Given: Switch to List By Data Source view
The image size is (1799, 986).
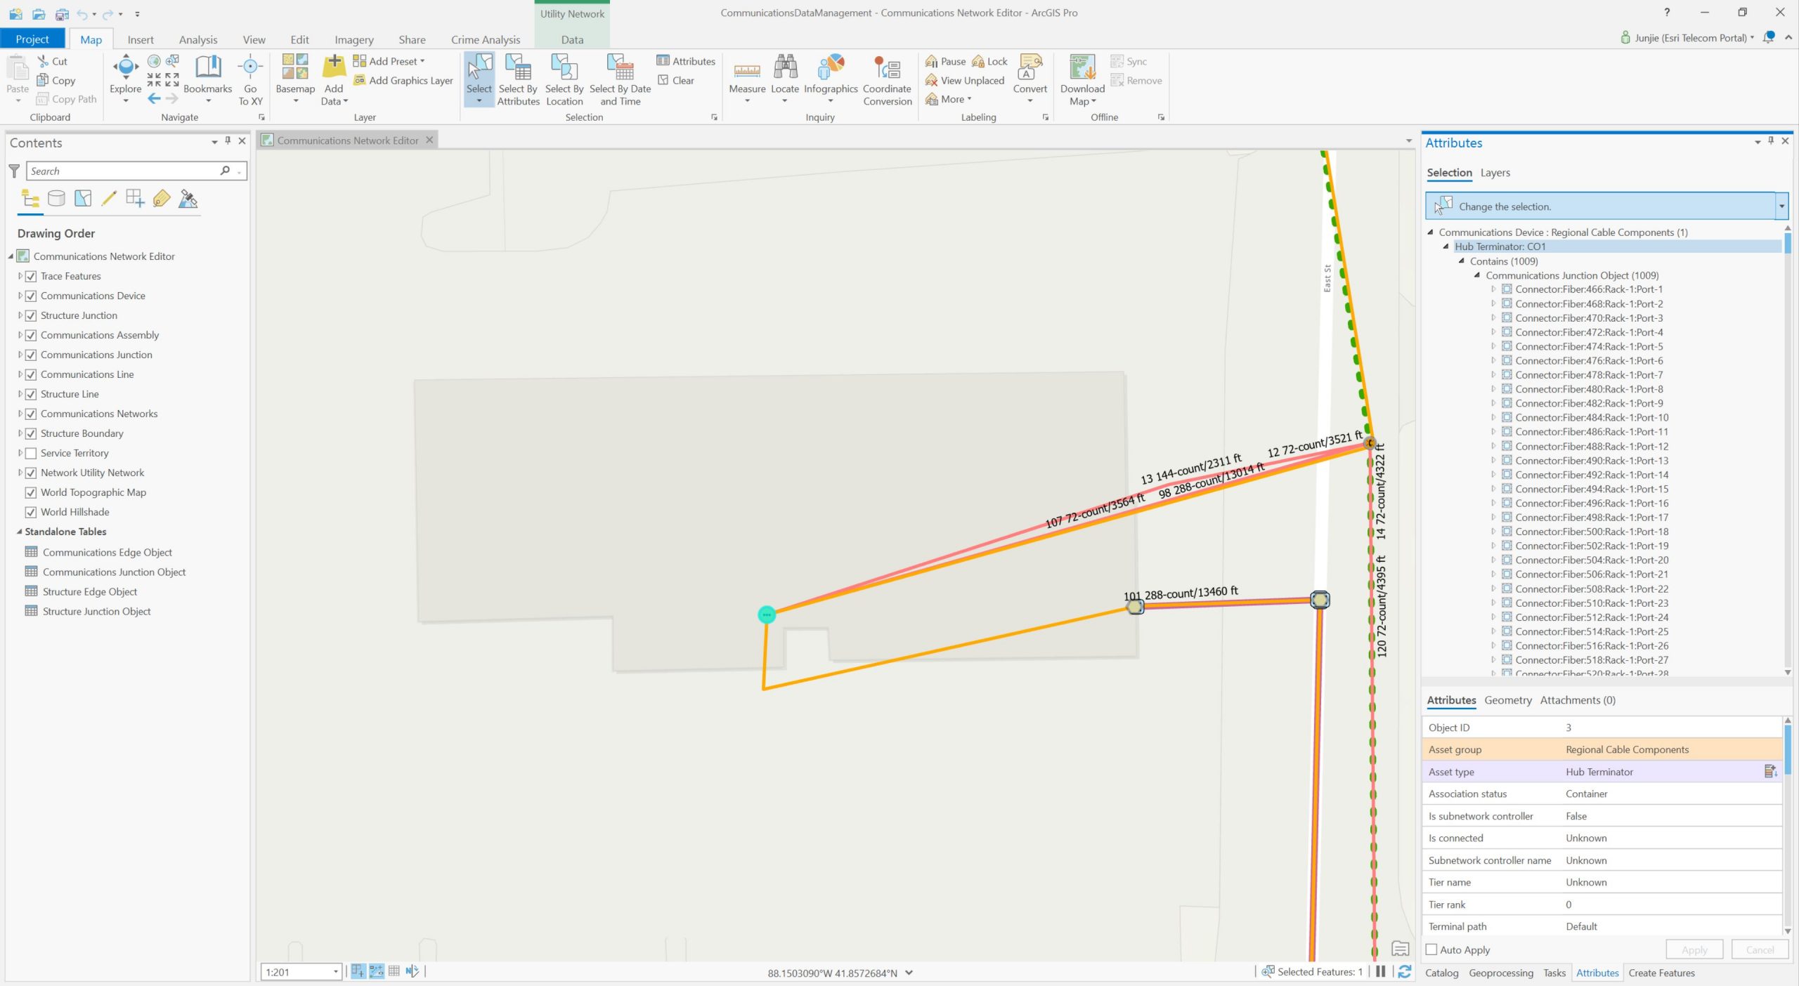Looking at the screenshot, I should point(56,199).
